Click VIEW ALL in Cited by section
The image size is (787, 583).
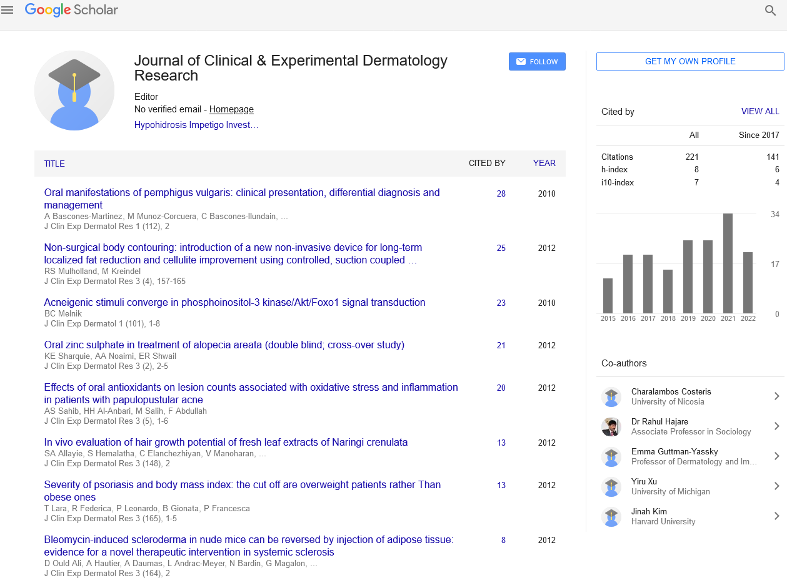click(x=760, y=111)
